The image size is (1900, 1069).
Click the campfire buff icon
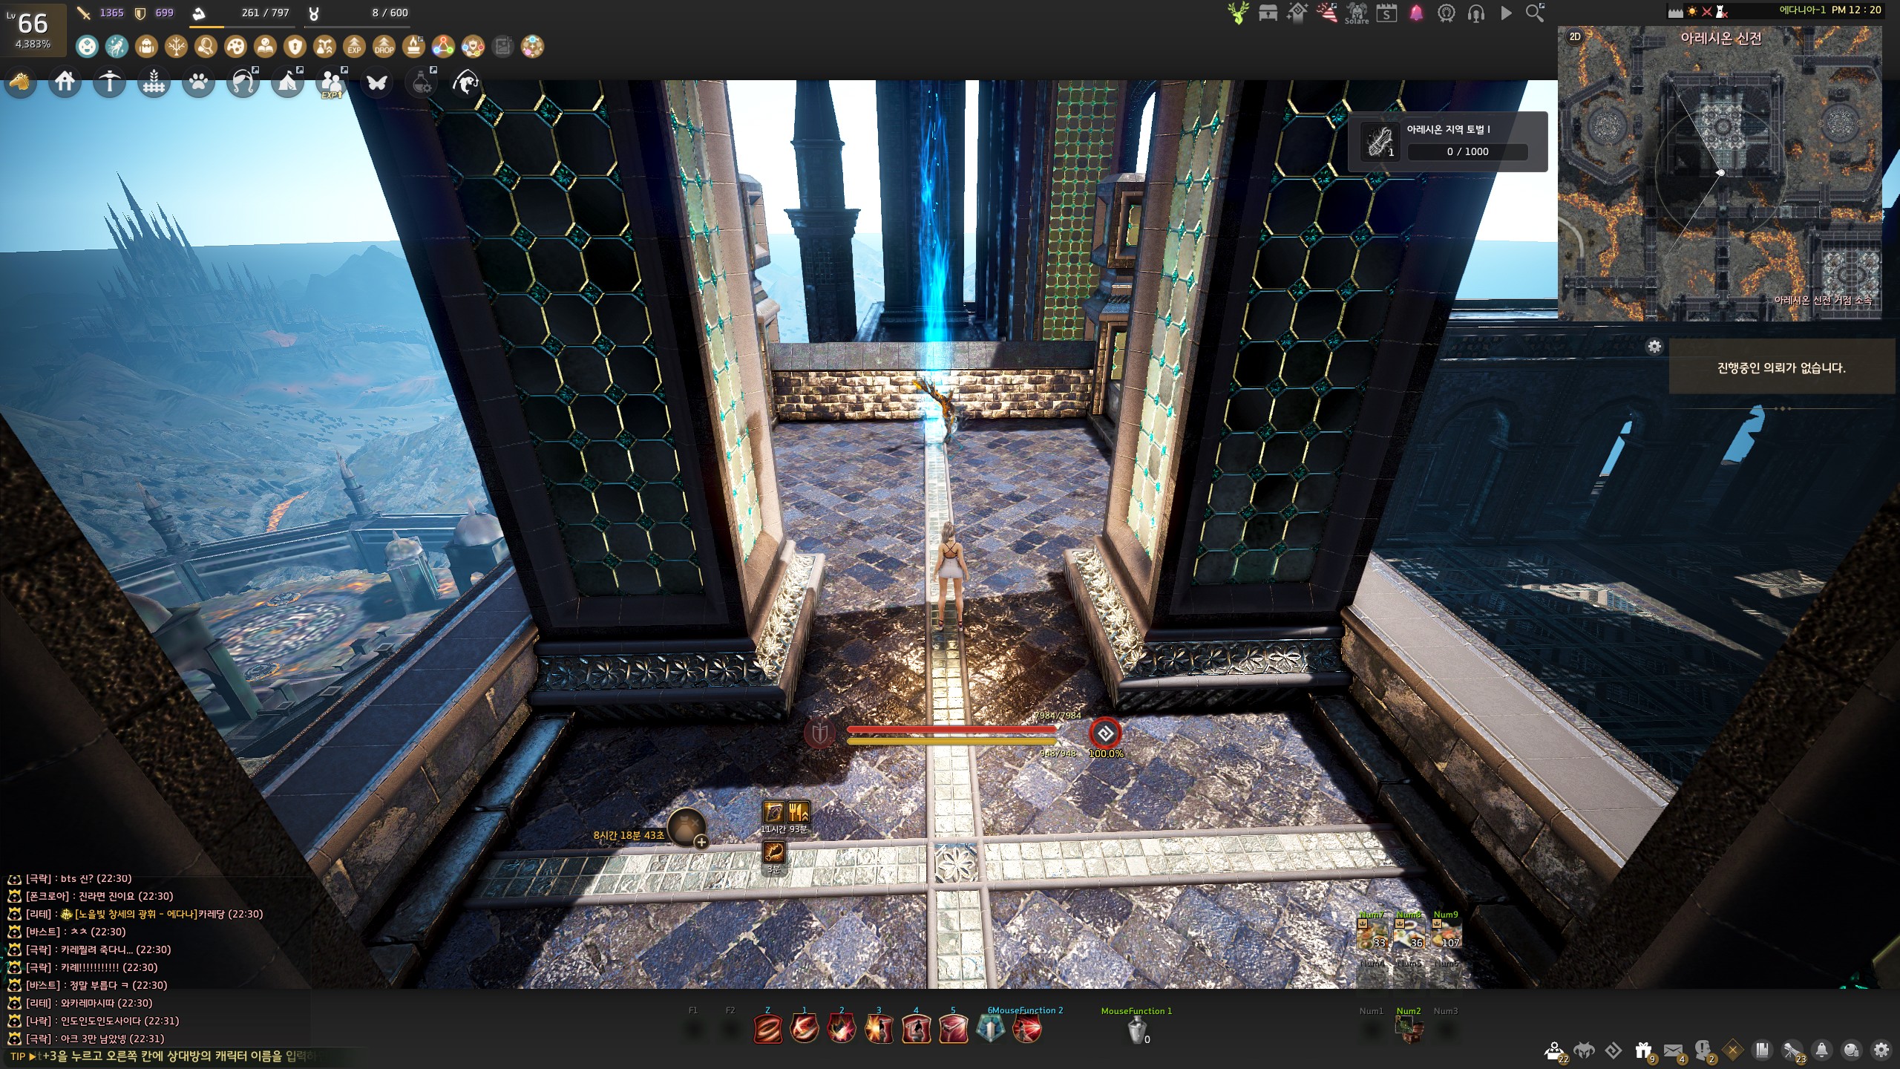pyautogui.click(x=413, y=47)
